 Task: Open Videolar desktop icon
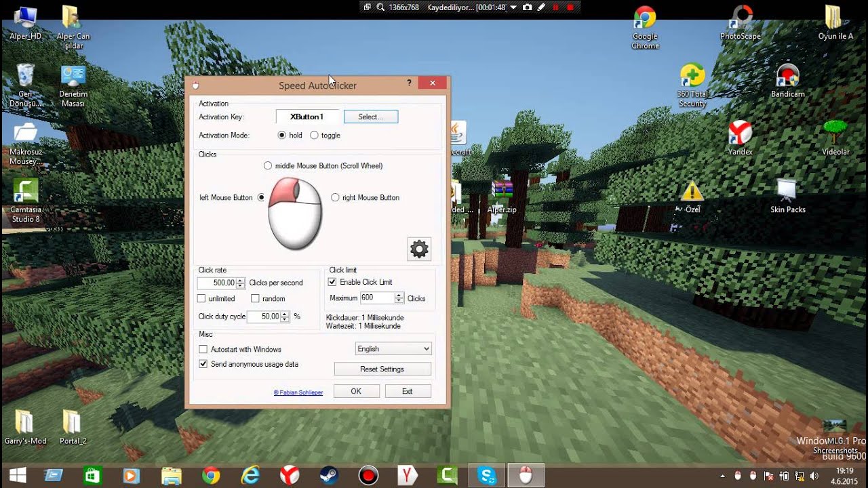pos(835,138)
